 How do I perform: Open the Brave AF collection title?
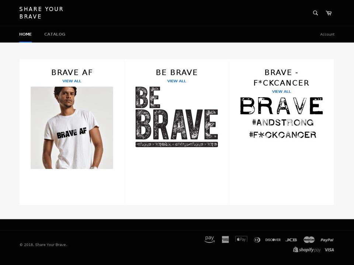(72, 73)
